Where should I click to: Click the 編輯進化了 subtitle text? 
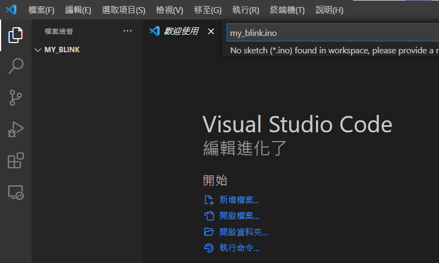pos(245,148)
